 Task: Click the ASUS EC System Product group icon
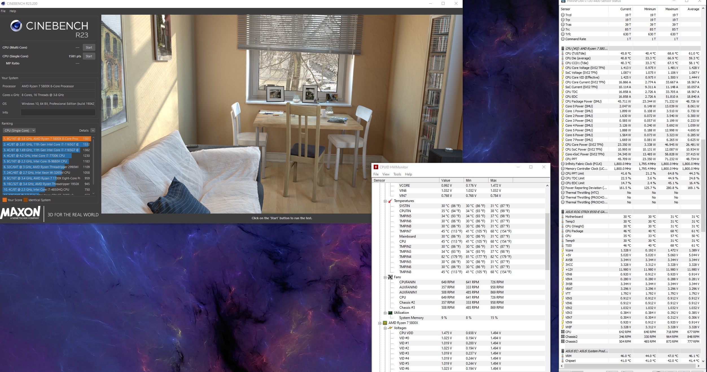pyautogui.click(x=563, y=351)
